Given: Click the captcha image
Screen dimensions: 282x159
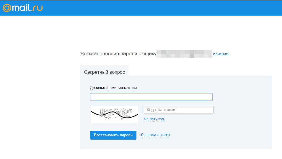Looking at the screenshot, I should point(114,114).
